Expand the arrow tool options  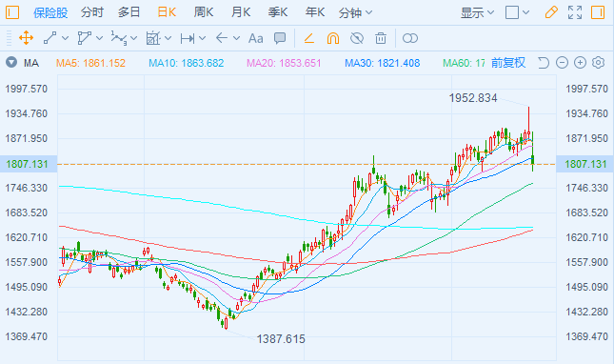click(x=236, y=38)
